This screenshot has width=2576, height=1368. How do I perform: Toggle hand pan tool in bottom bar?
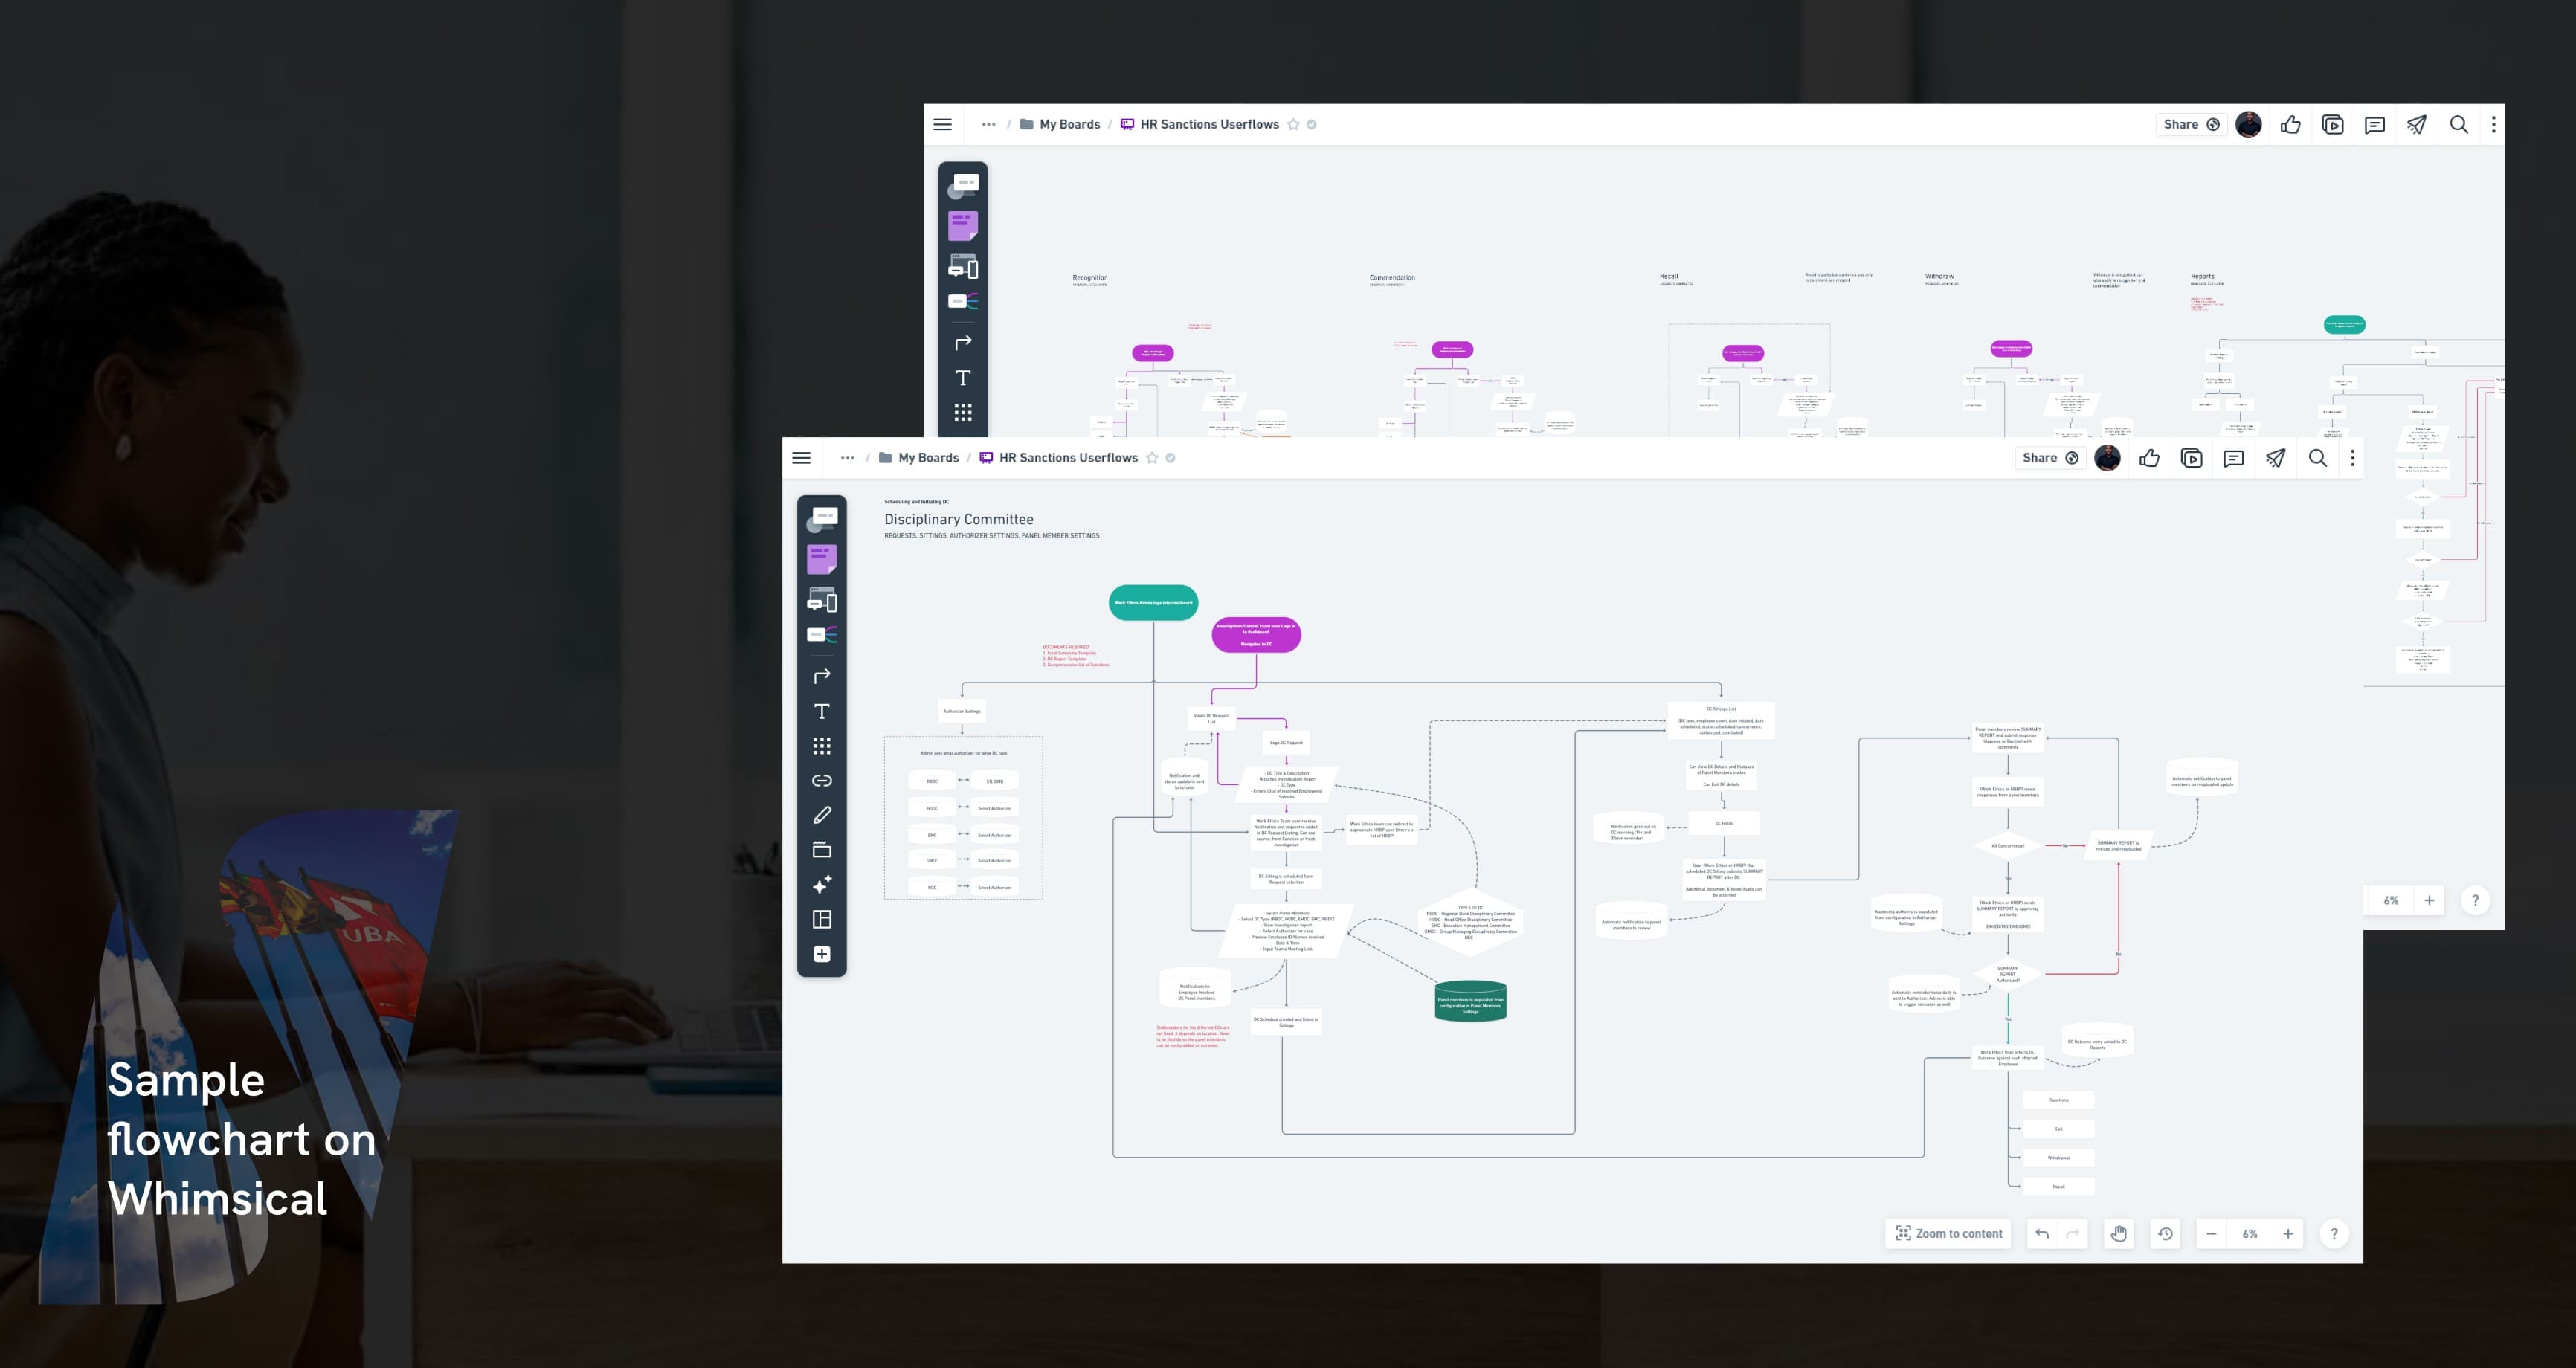coord(2118,1234)
